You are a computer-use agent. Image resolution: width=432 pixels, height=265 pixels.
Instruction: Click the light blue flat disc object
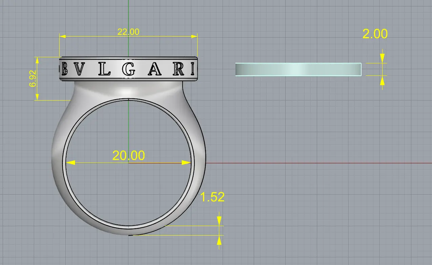coord(298,69)
